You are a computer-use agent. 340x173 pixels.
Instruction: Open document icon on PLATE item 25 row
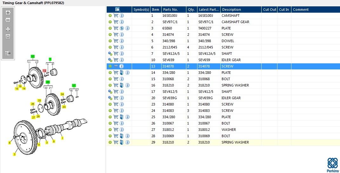[x=122, y=117]
